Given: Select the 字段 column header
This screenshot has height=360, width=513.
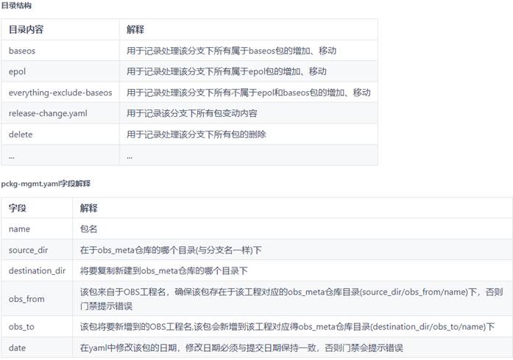Looking at the screenshot, I should [18, 209].
